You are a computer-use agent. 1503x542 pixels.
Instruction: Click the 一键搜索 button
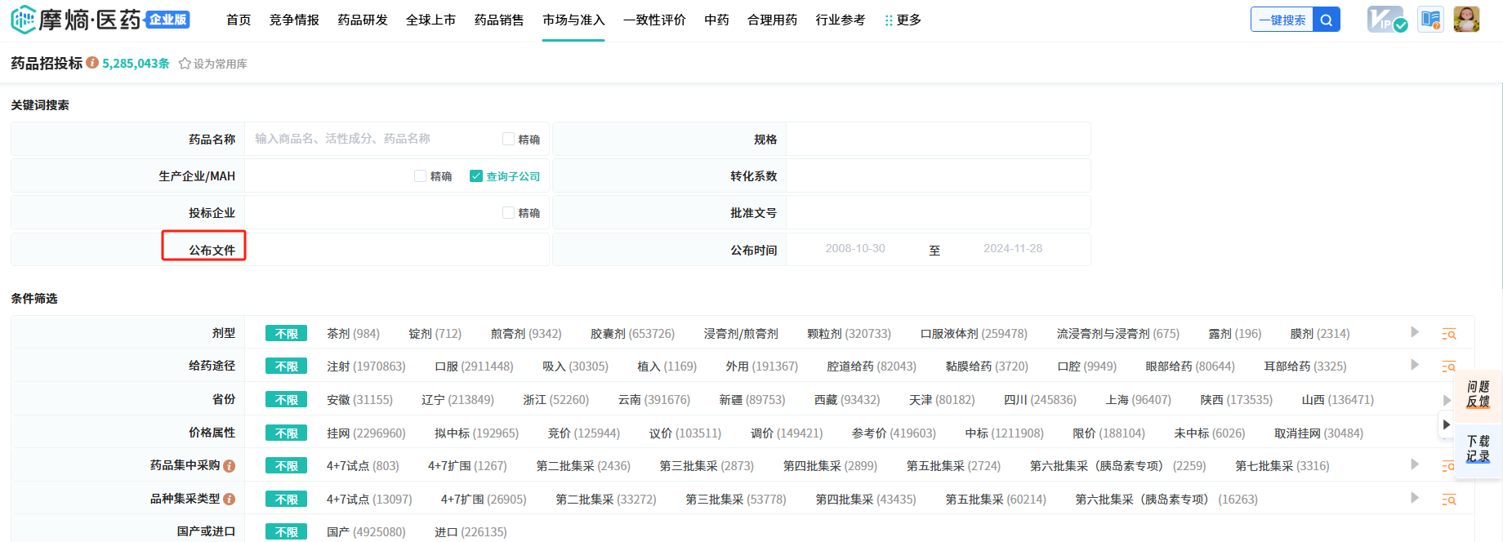click(1282, 20)
